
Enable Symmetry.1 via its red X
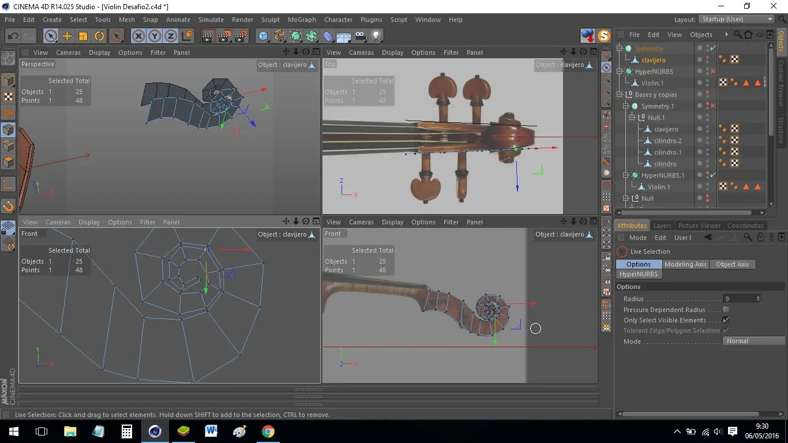[x=714, y=106]
